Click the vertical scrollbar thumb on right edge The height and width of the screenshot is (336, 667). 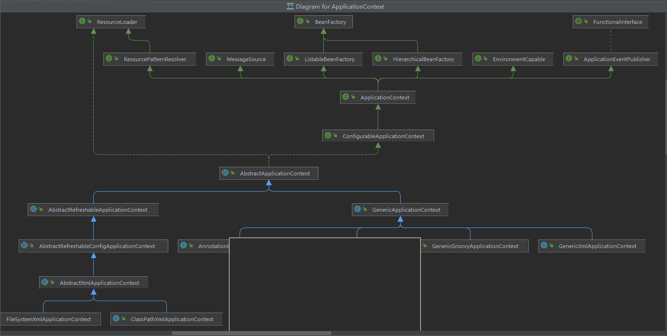(666, 117)
